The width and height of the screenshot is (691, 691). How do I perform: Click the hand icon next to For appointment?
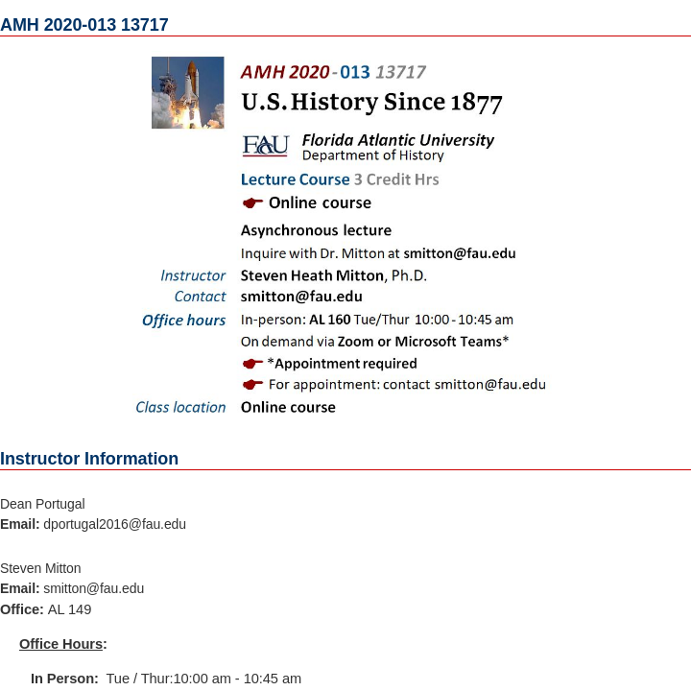coord(252,385)
